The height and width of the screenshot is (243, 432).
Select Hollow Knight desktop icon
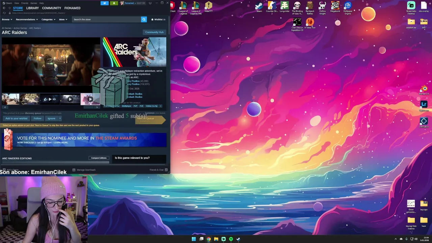click(x=323, y=7)
